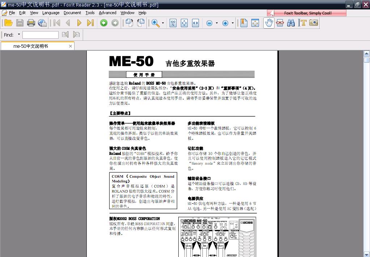Open the Find options dropdown arrow
Screen dimensions: 370x257
pyautogui.click(x=19, y=34)
